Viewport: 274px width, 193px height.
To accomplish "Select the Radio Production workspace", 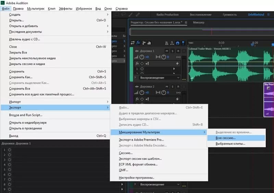I will pos(167,15).
